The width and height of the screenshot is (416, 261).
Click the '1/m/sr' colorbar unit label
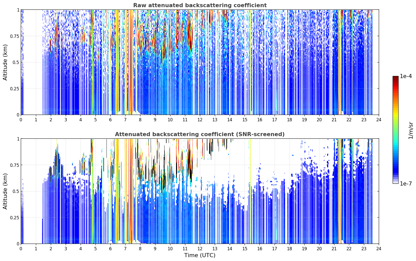[411, 130]
